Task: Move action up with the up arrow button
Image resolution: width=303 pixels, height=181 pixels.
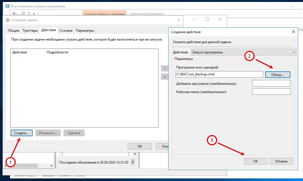Action: 165,68
